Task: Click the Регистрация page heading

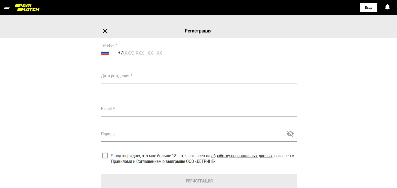Action: [198, 31]
